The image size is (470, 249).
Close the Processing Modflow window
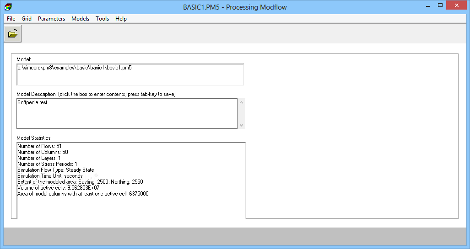[x=457, y=5]
